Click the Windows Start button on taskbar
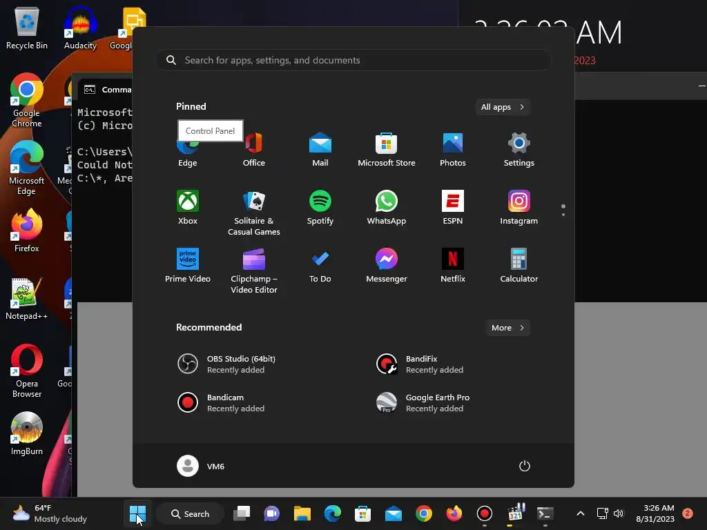Viewport: 707px width, 530px height. coord(137,513)
